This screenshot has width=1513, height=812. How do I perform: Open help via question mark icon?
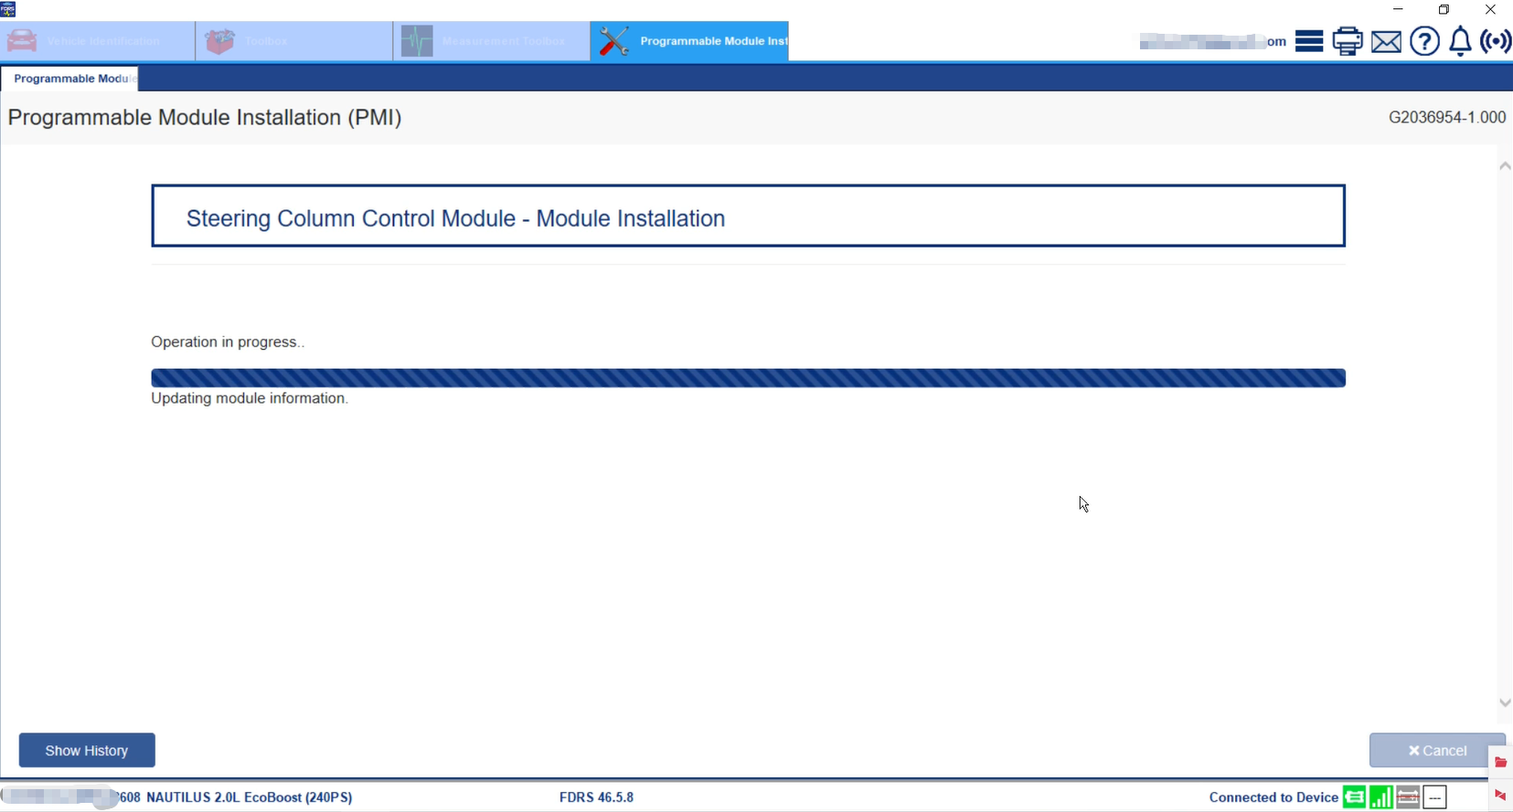(1424, 41)
